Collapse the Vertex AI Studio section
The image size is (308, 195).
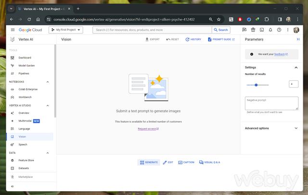click(x=48, y=105)
